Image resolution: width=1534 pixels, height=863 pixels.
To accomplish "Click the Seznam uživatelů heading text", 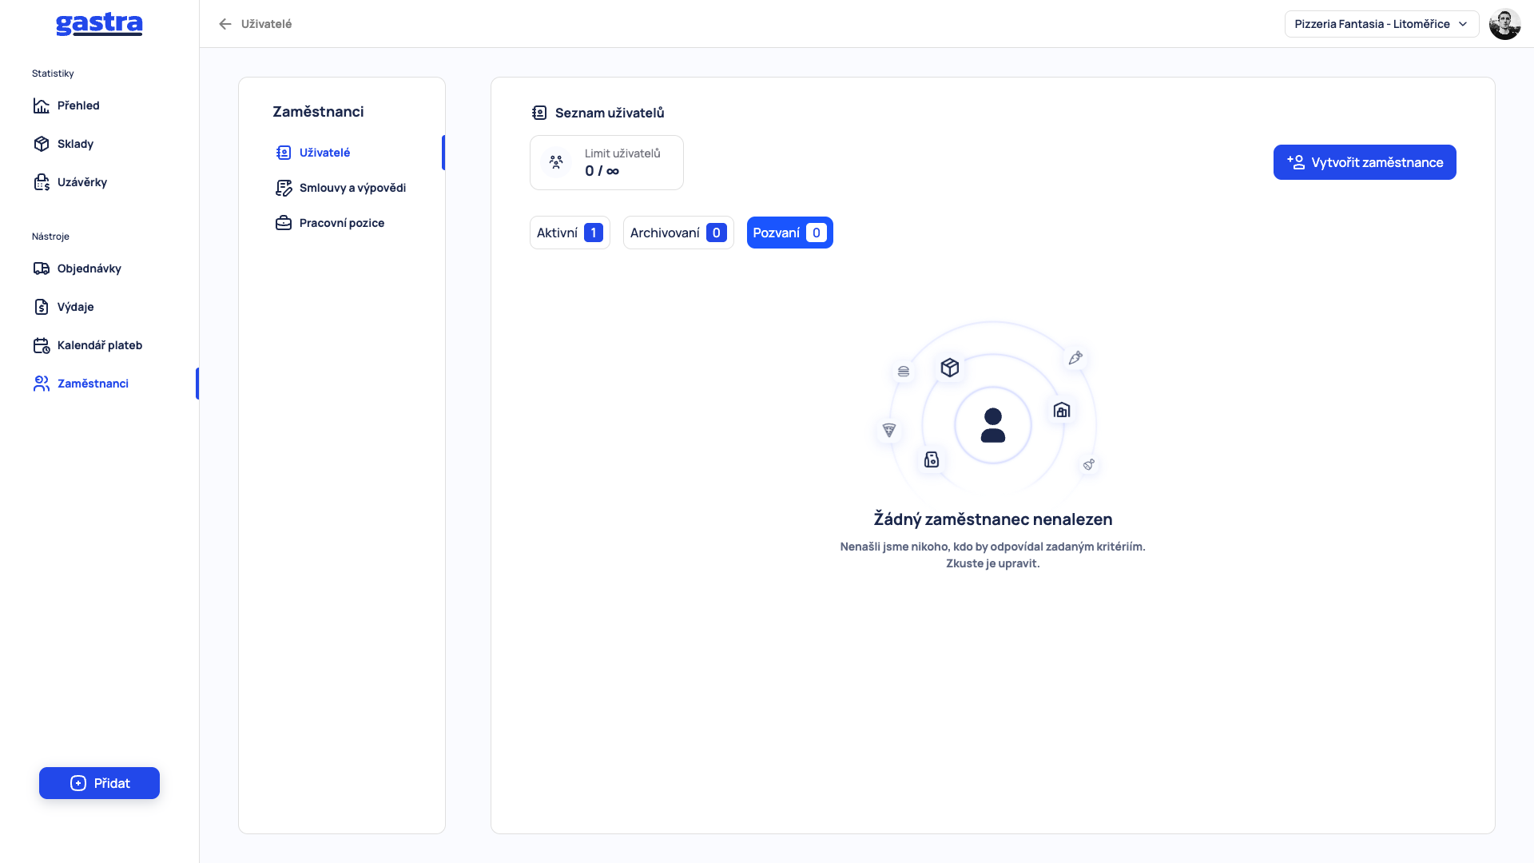I will point(610,113).
